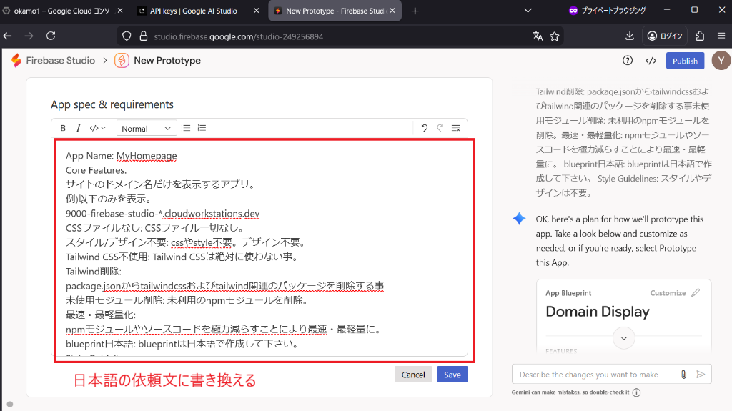The width and height of the screenshot is (732, 411).
Task: Redo the last edit
Action: [x=440, y=128]
